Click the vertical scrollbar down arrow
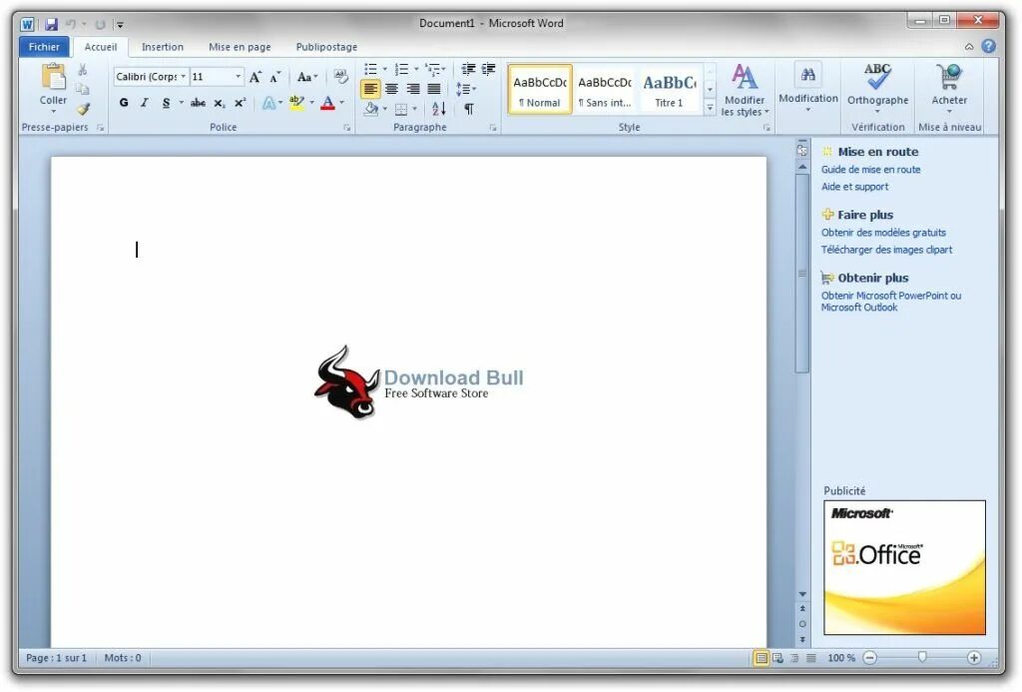This screenshot has width=1022, height=692. 802,594
